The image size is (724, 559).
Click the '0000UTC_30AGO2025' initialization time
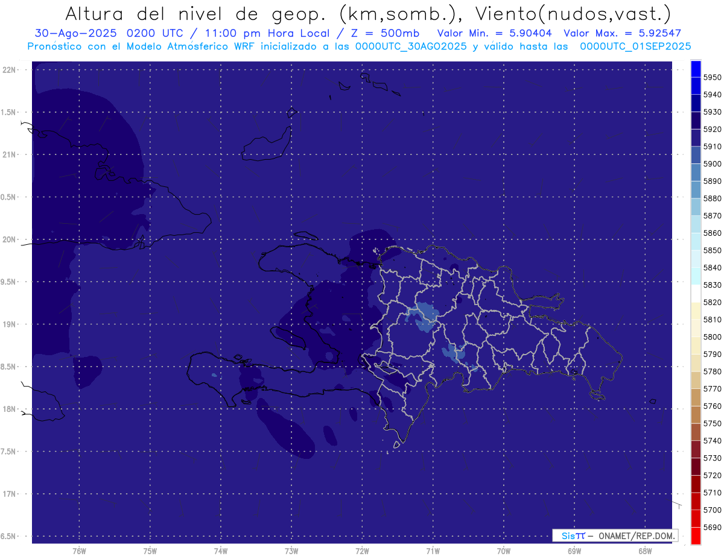[x=410, y=46]
